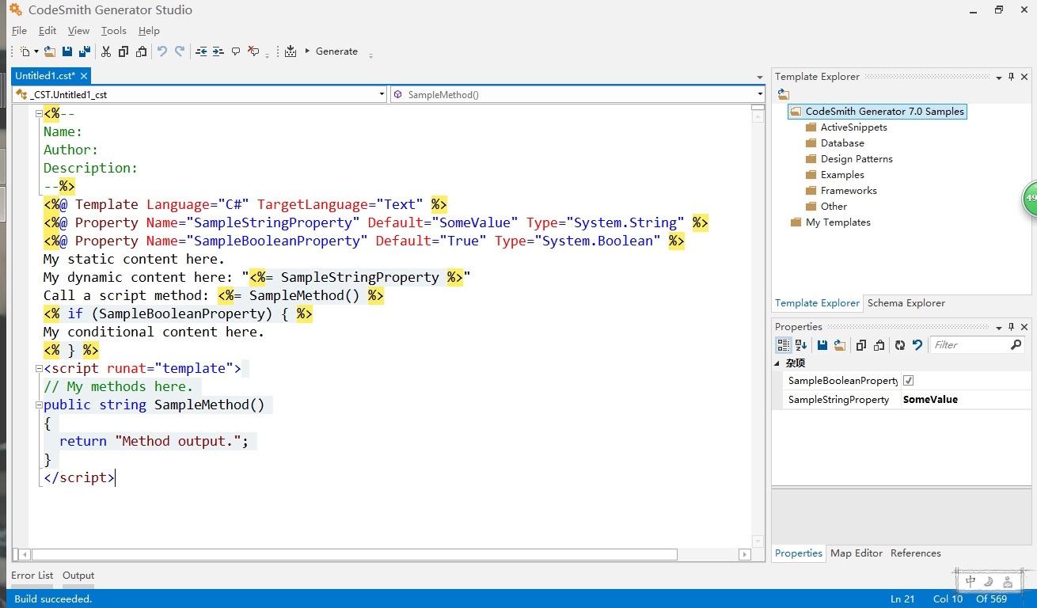1037x608 pixels.
Task: Click the refresh icon in Properties toolbar
Action: pyautogui.click(x=900, y=345)
